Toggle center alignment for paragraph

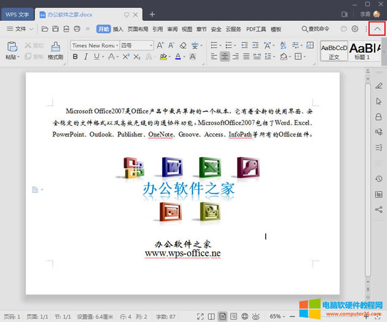click(225, 57)
